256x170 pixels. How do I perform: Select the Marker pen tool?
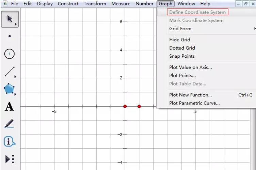point(9,124)
